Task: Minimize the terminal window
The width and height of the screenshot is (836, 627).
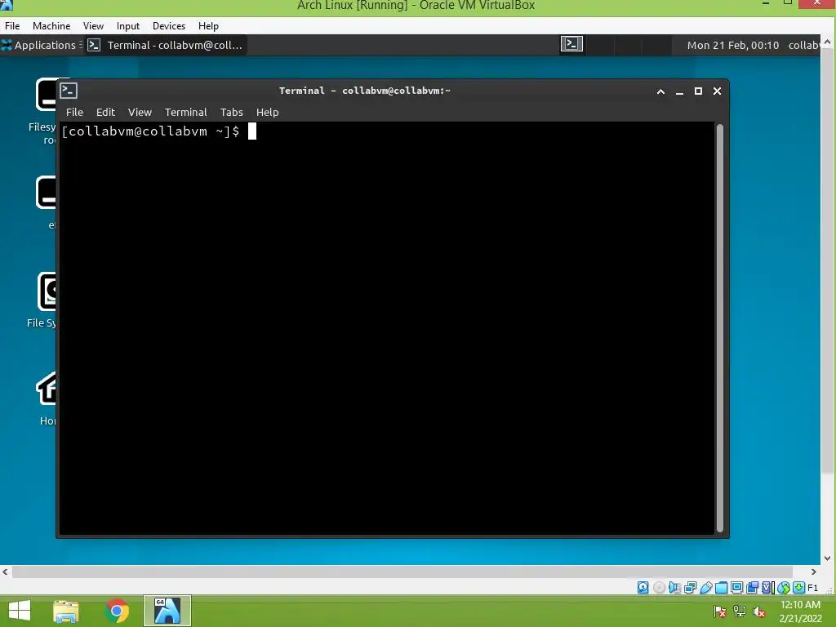Action: click(x=679, y=91)
